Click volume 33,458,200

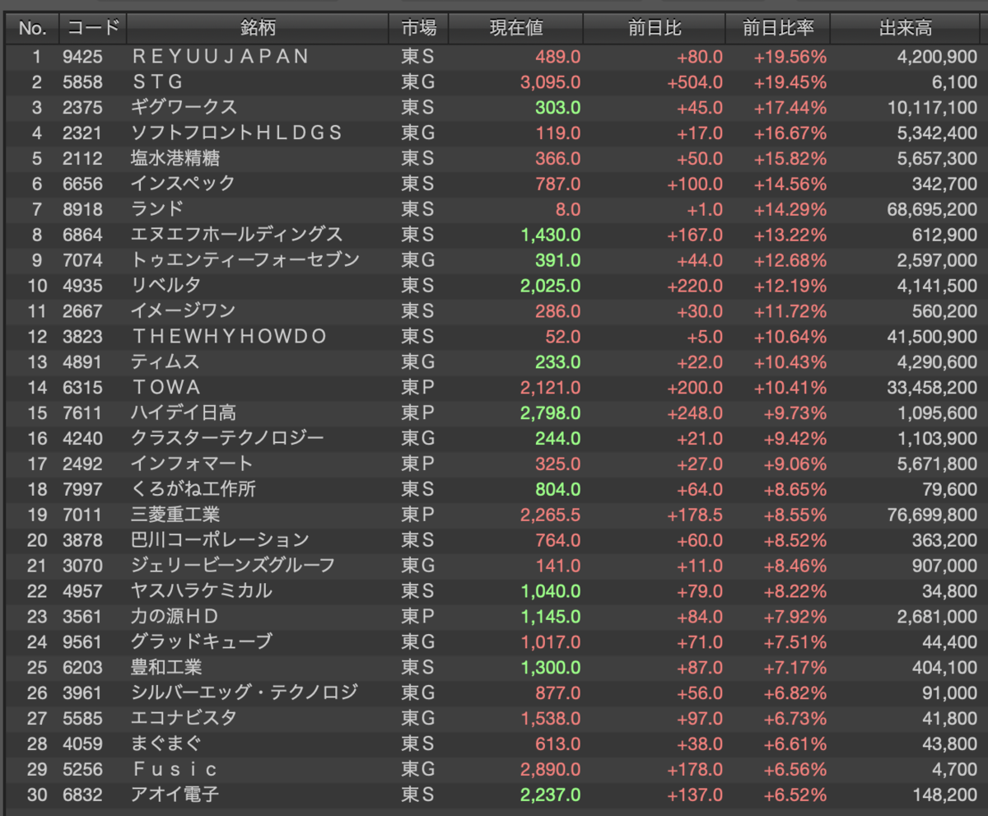[x=932, y=387]
